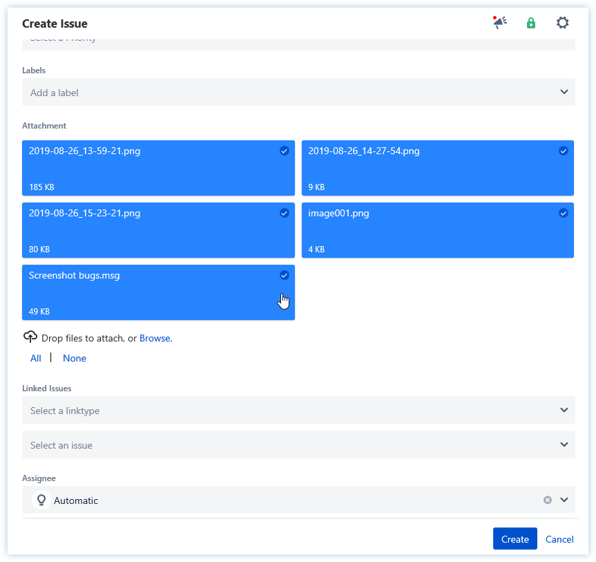
Task: Uncheck the image001.png attachment checkmark
Action: (563, 213)
